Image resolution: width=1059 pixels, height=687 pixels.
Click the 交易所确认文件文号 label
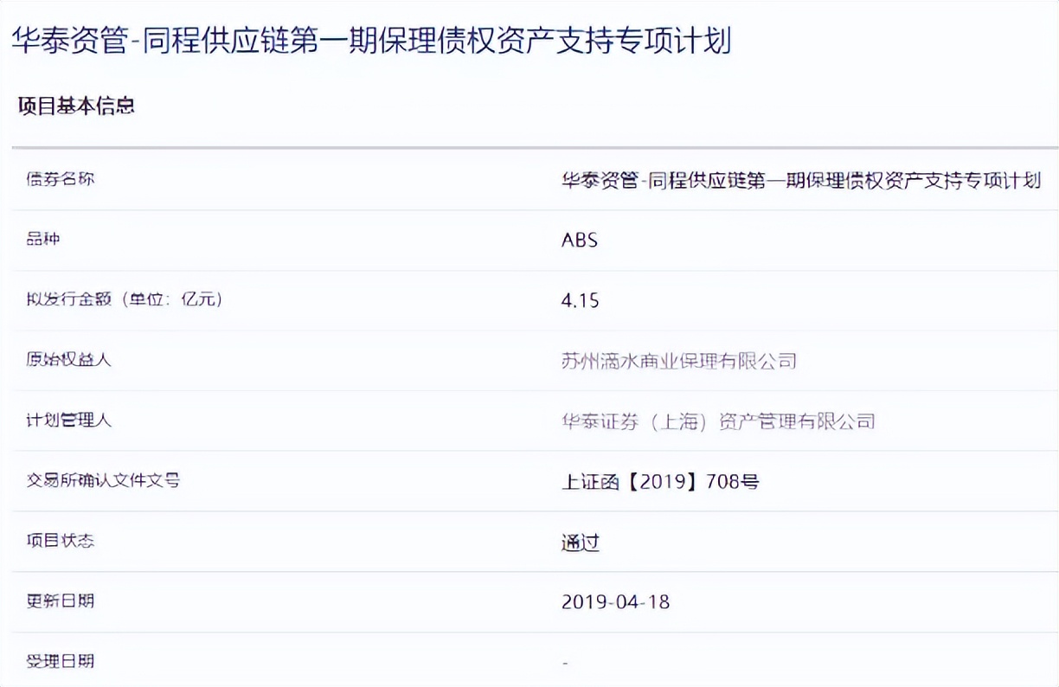pos(103,480)
